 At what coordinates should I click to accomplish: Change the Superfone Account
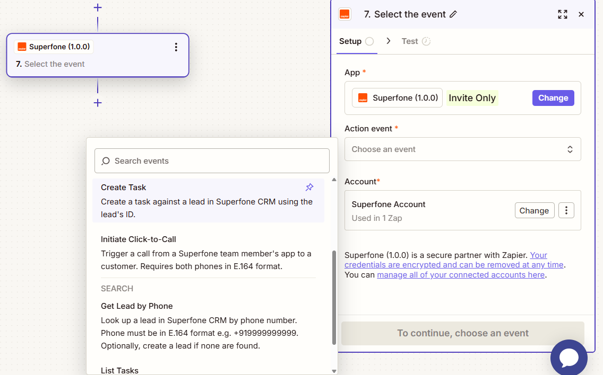535,210
